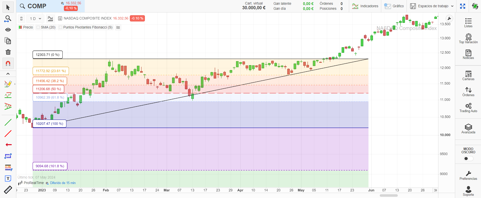Open the Listas panel
Screen dimensions: 481x198
468,23
